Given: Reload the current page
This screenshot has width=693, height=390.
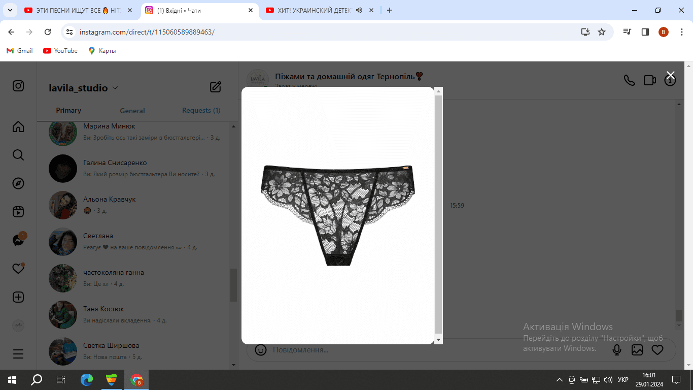Looking at the screenshot, I should click(x=48, y=32).
